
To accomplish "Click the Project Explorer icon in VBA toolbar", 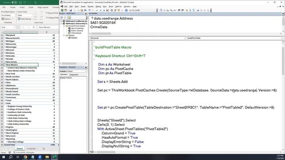I will [112, 10].
